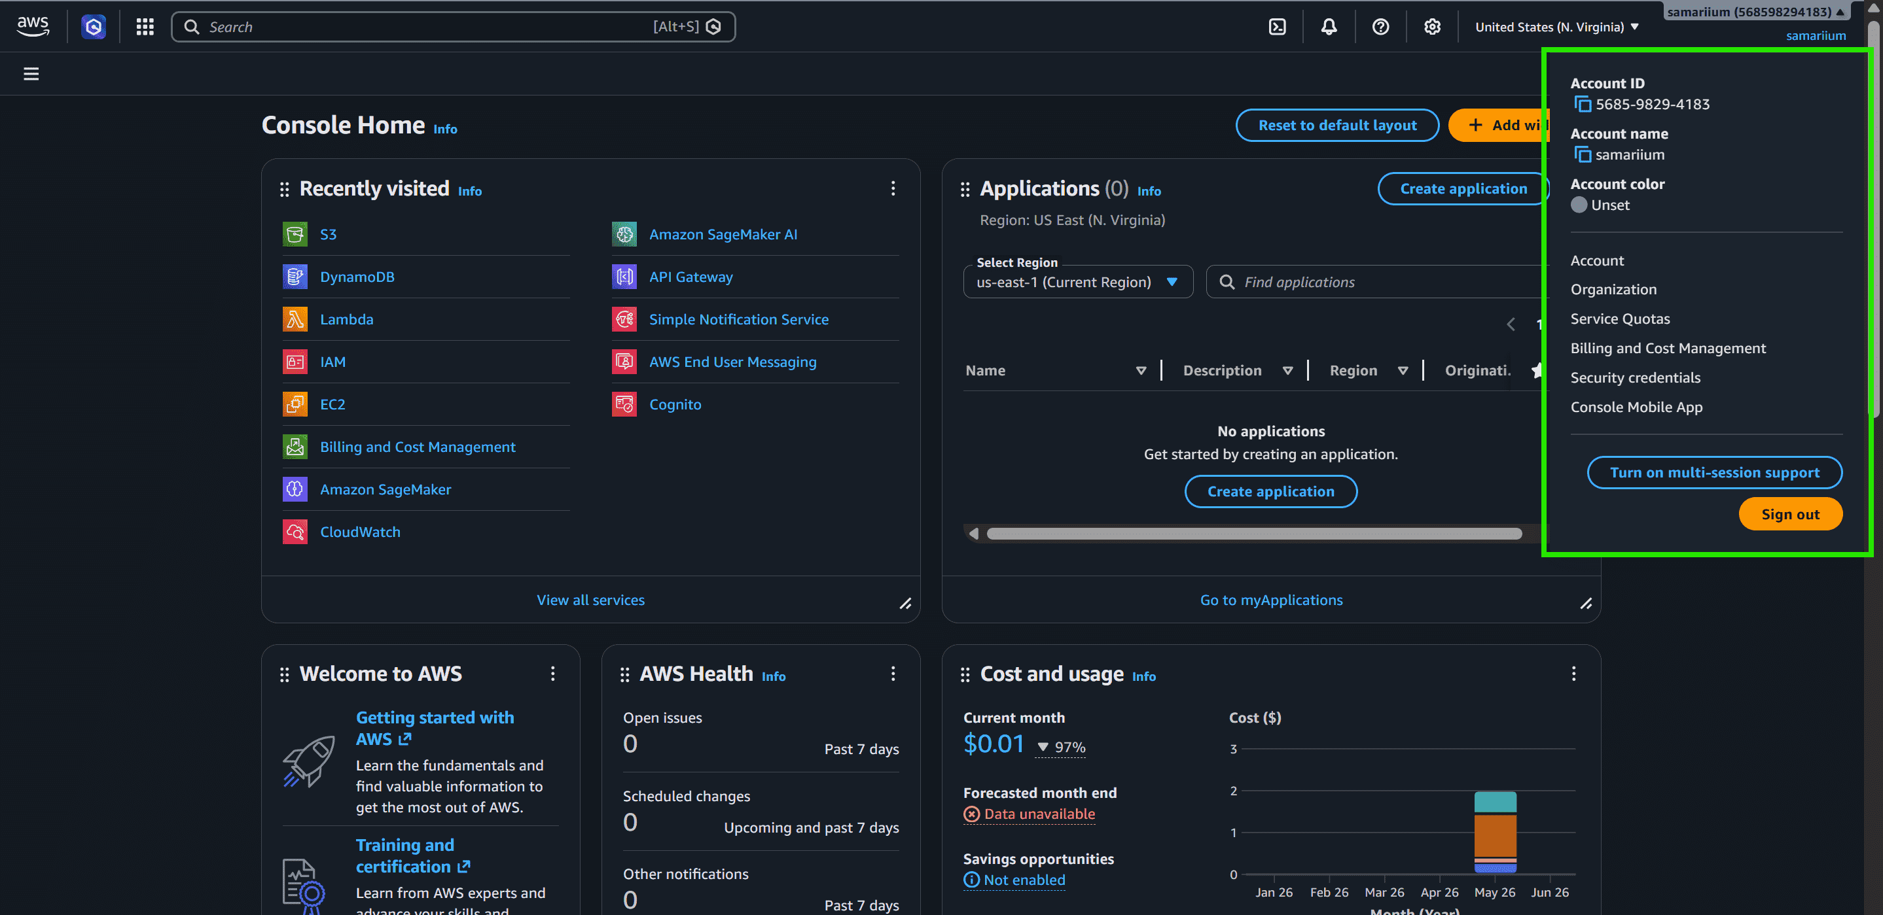This screenshot has height=915, width=1883.
Task: Click the S3 service icon
Action: [x=295, y=234]
